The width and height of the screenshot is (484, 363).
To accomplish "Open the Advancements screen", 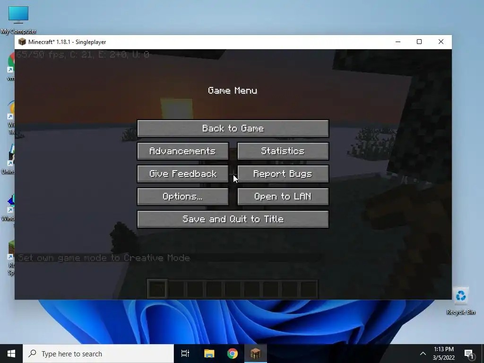I will pyautogui.click(x=183, y=151).
